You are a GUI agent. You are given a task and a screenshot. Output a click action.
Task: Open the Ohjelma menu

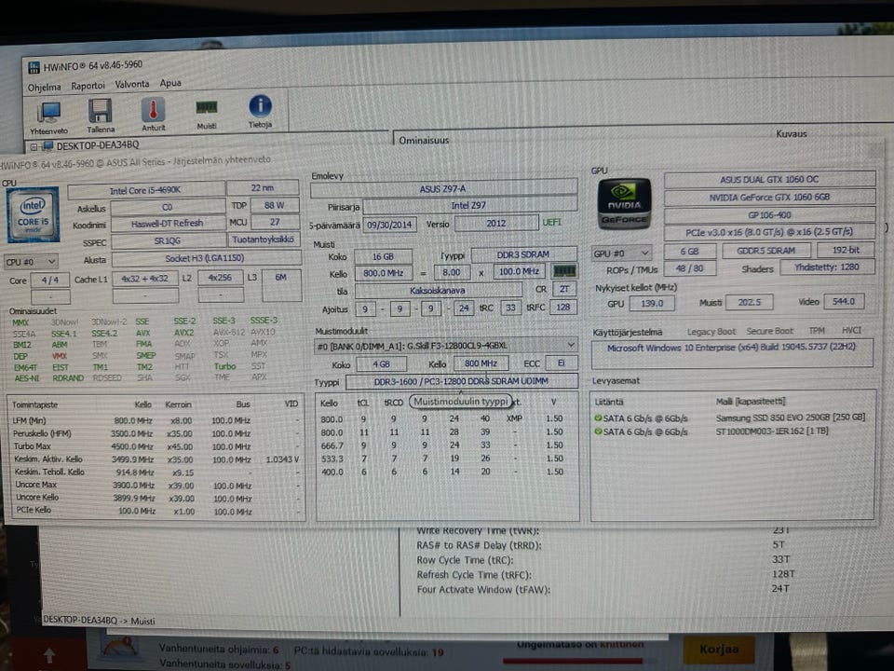(x=44, y=88)
